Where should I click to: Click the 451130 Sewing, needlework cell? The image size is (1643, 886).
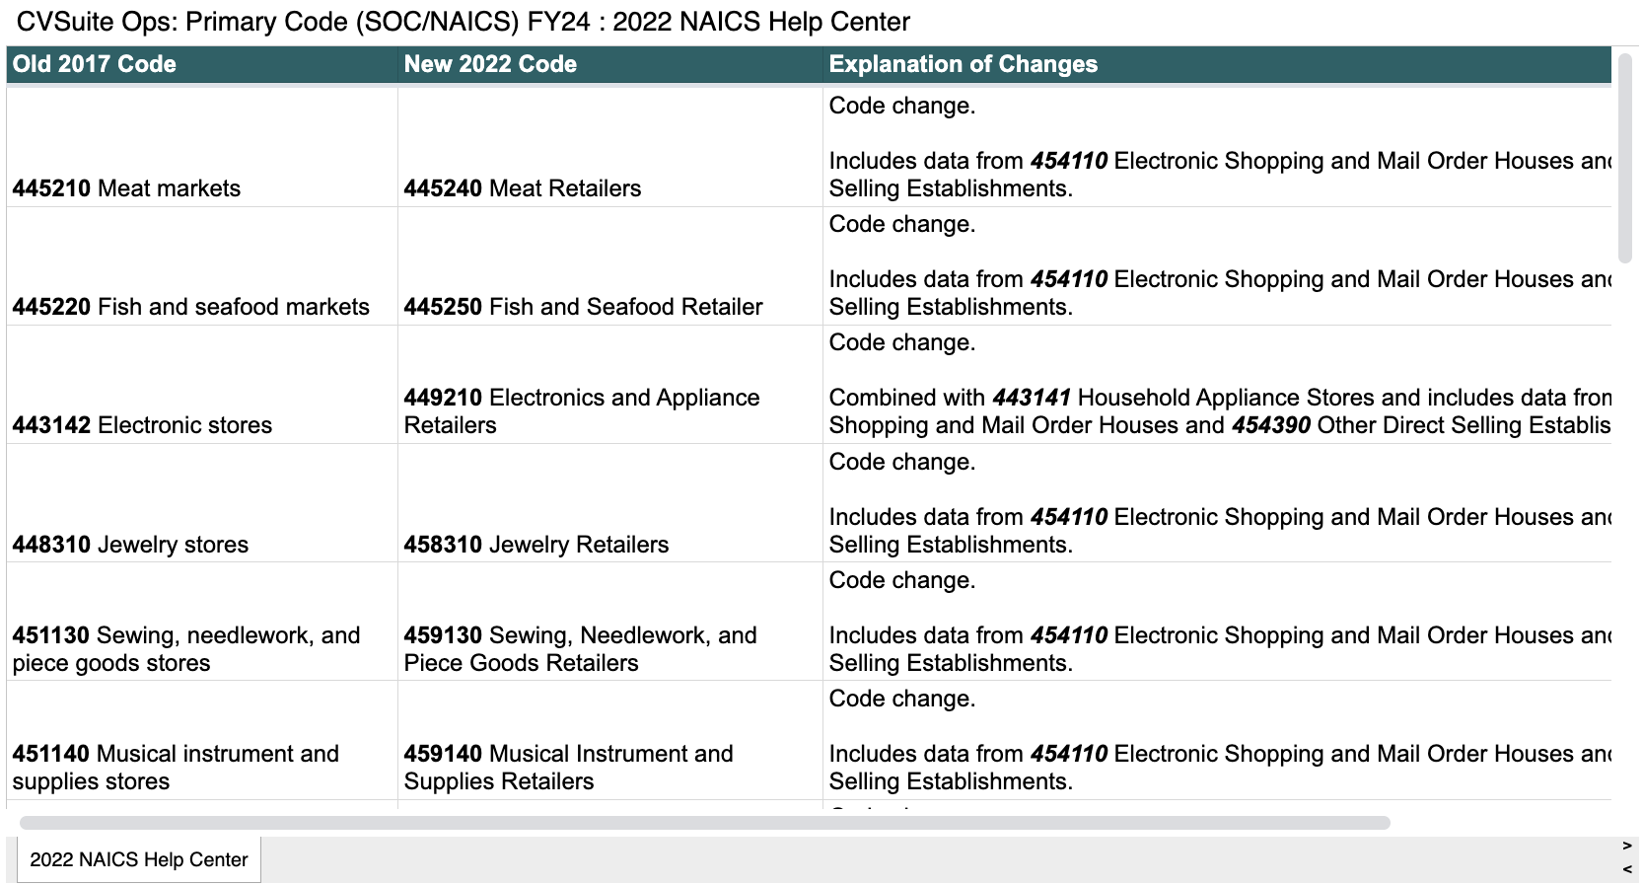click(185, 648)
